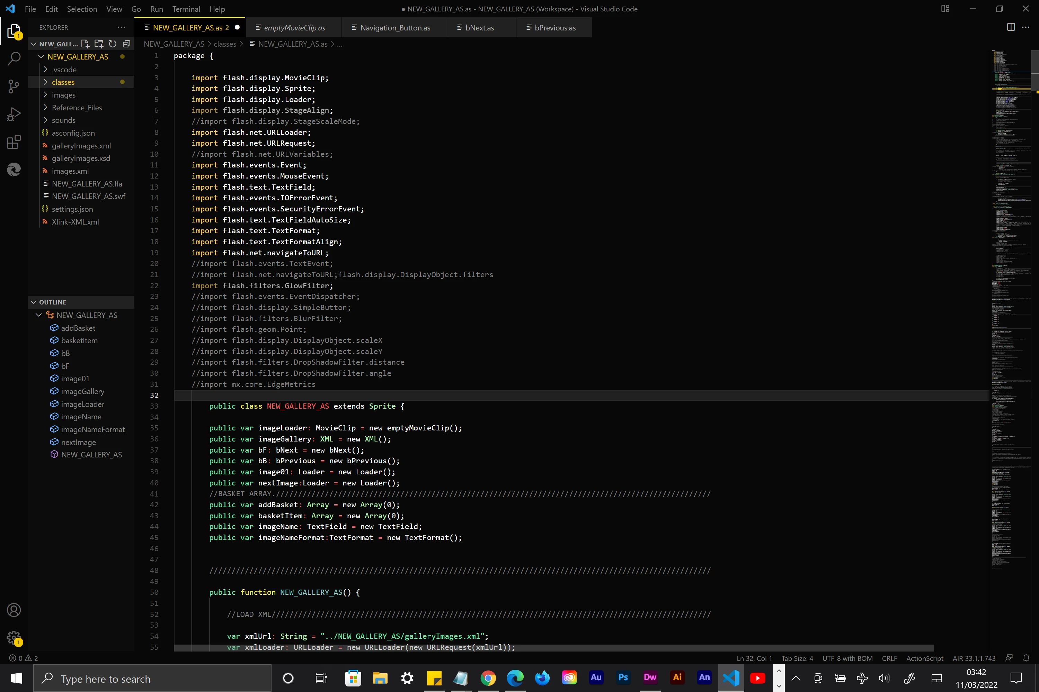Toggle the customize layout control in title bar
1039x692 pixels.
[945, 9]
